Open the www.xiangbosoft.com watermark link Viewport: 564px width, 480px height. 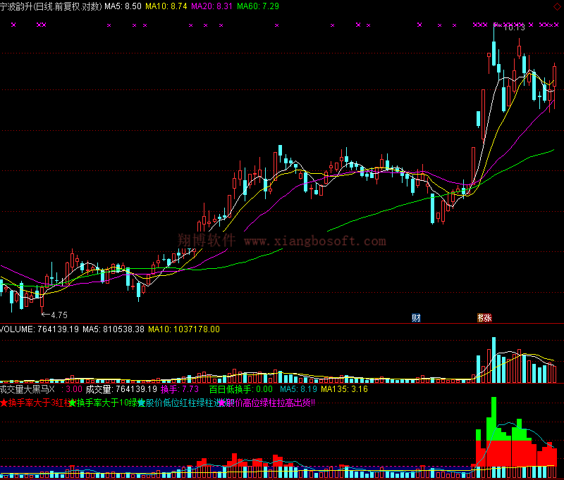point(314,241)
